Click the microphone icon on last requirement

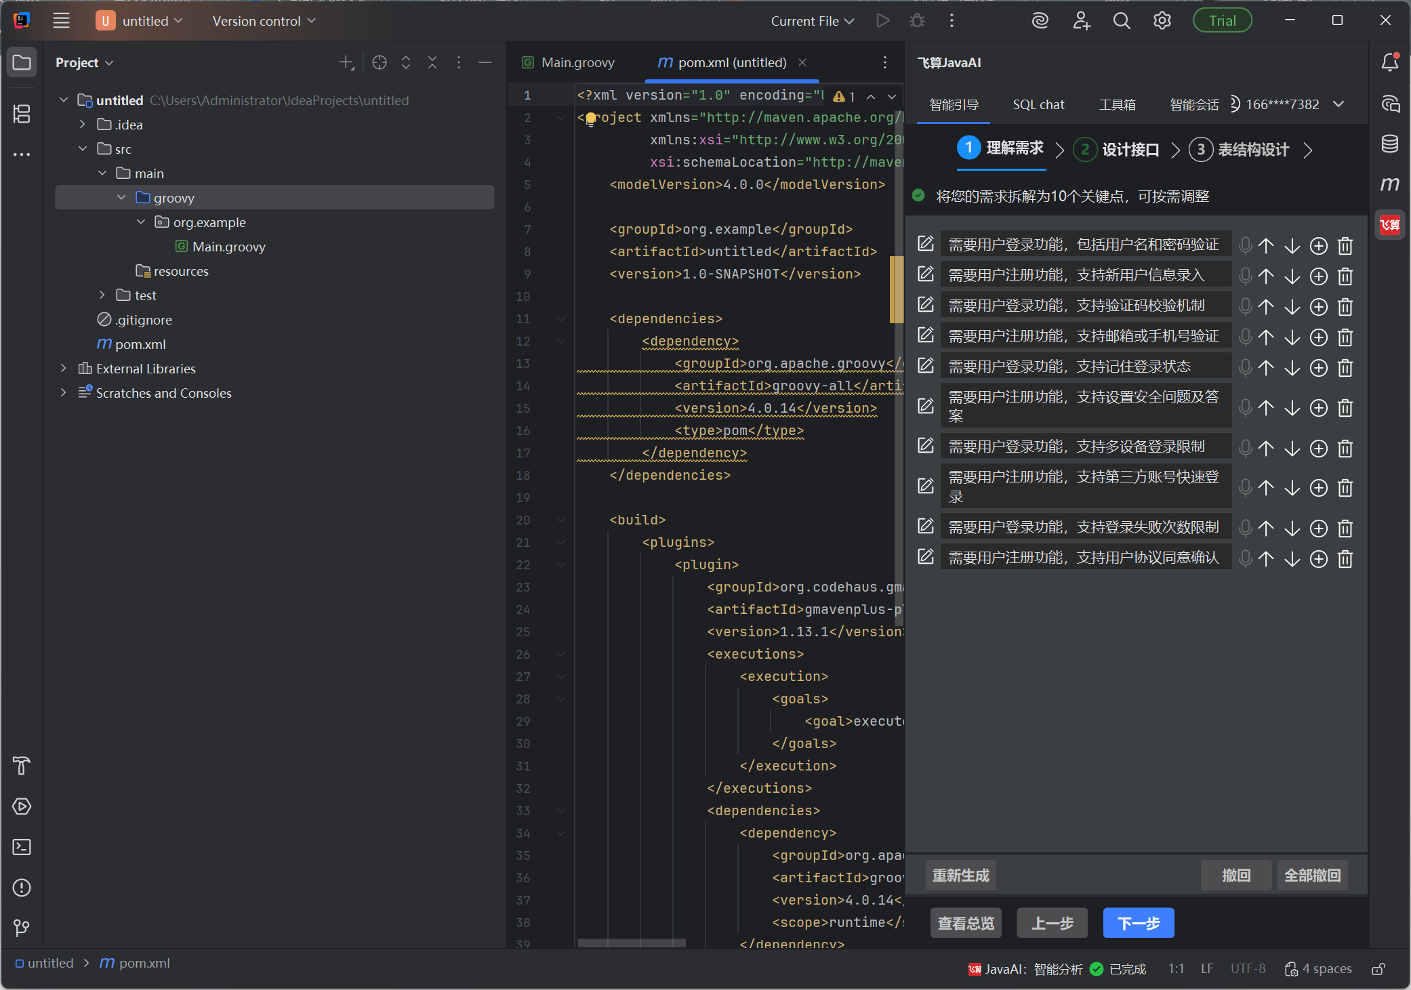coord(1245,558)
